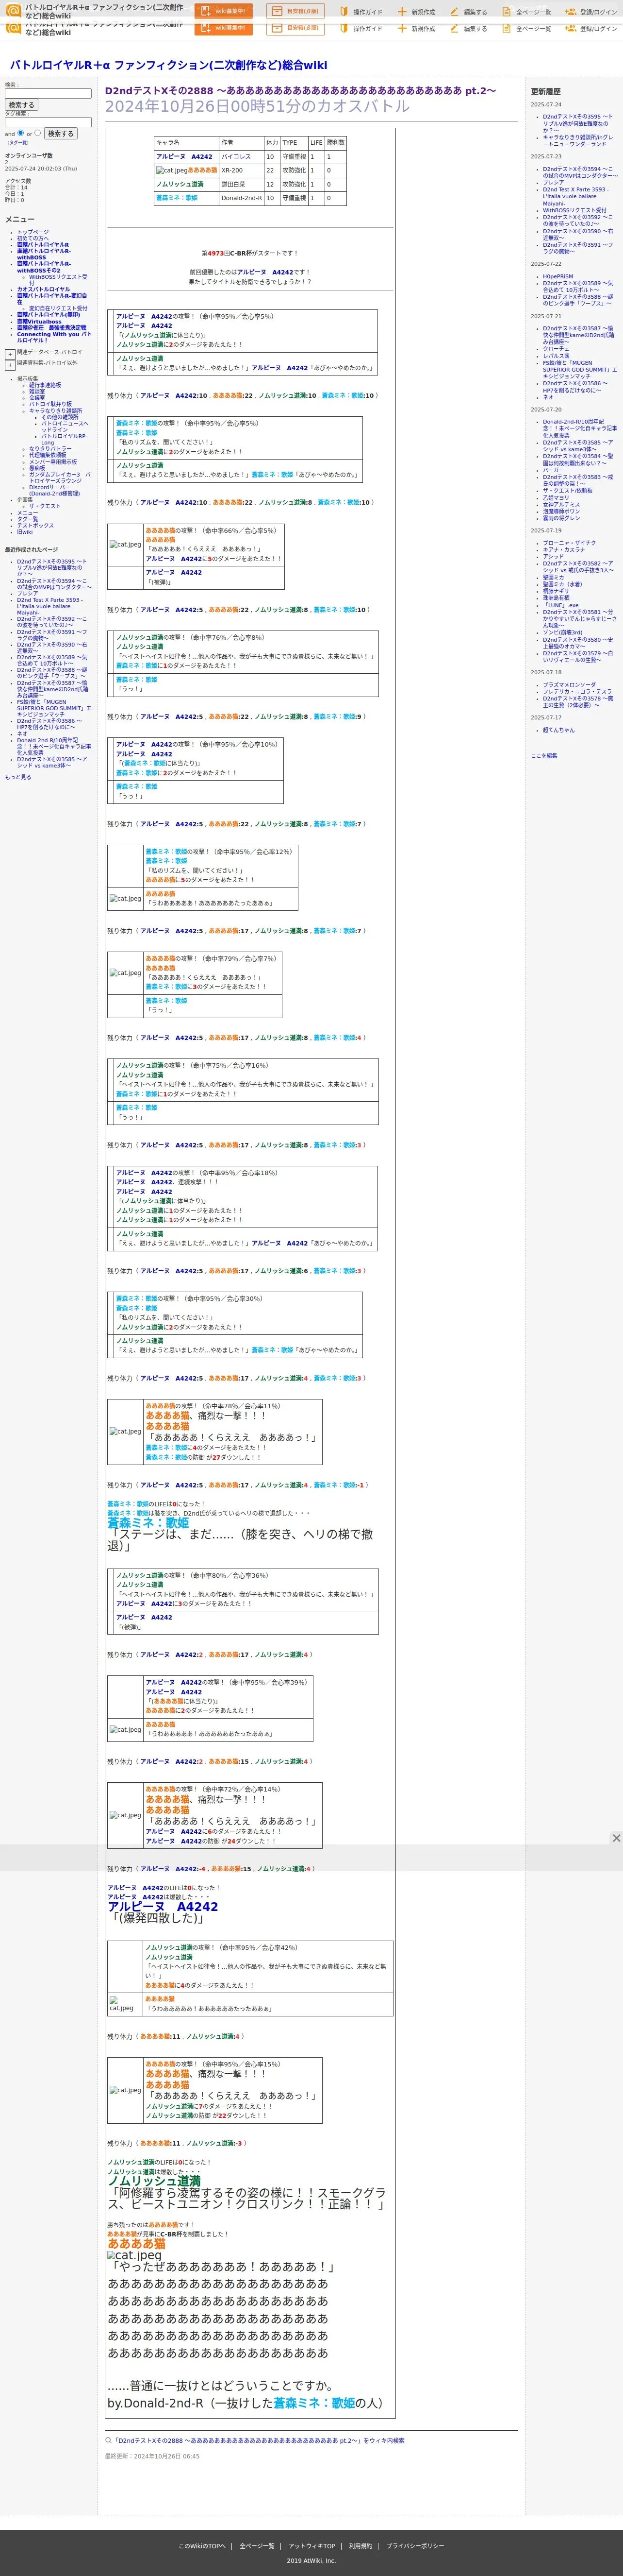This screenshot has height=2576, width=623.
Task: Open キアナ・カスラナ in the update history
Action: pyautogui.click(x=564, y=549)
